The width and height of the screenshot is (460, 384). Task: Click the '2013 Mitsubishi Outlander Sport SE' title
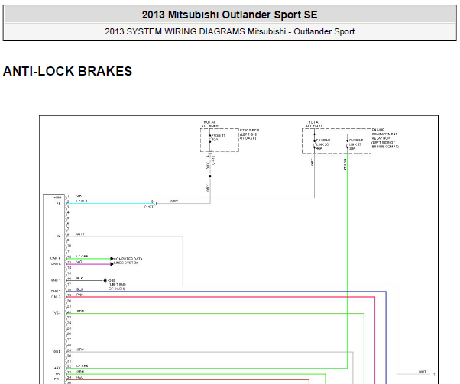click(229, 15)
